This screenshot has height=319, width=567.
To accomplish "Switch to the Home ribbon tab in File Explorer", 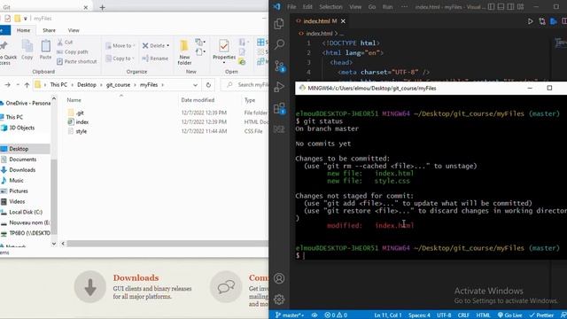I will coord(24,30).
